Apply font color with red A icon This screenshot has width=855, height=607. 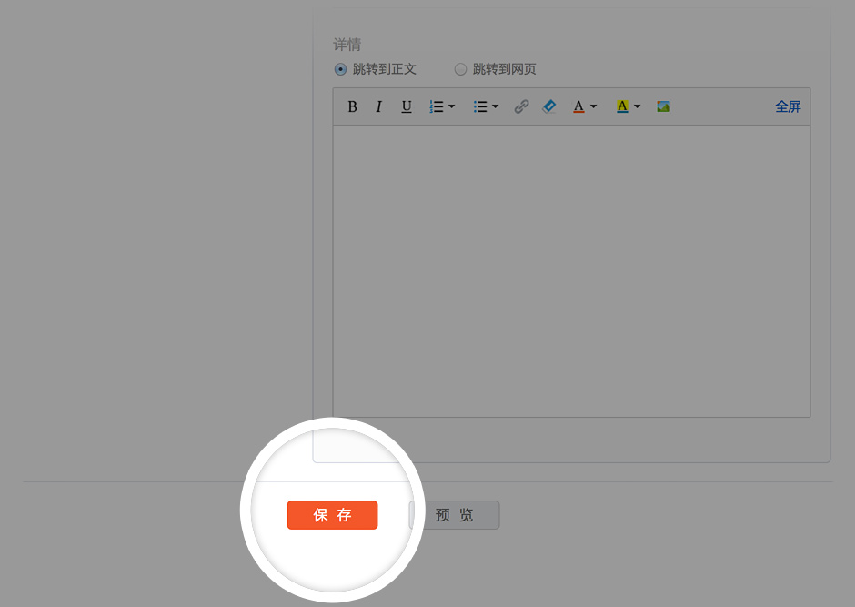point(578,106)
